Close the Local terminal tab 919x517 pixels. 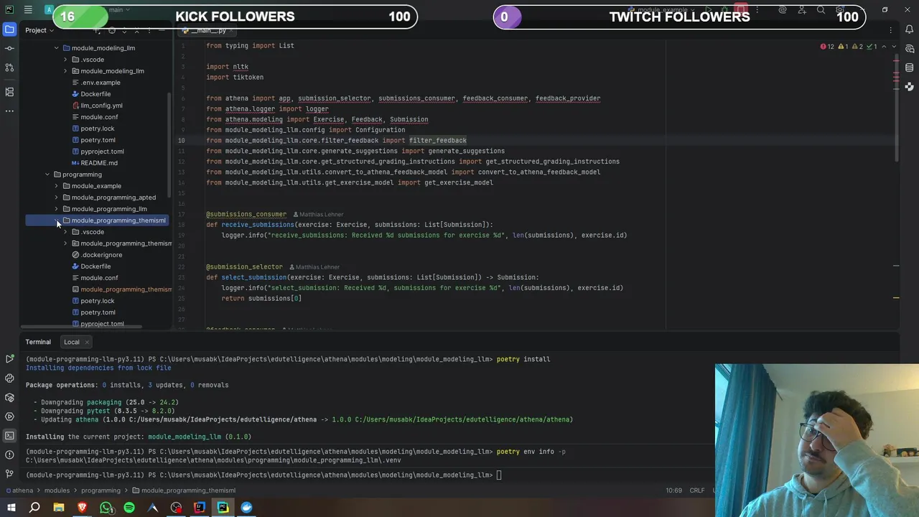tap(88, 343)
